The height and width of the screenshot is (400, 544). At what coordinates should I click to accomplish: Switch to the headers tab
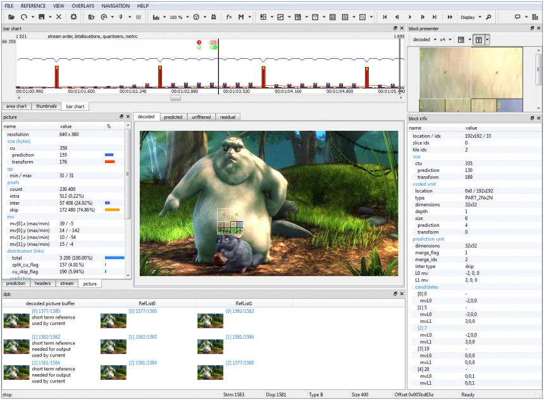coord(42,284)
